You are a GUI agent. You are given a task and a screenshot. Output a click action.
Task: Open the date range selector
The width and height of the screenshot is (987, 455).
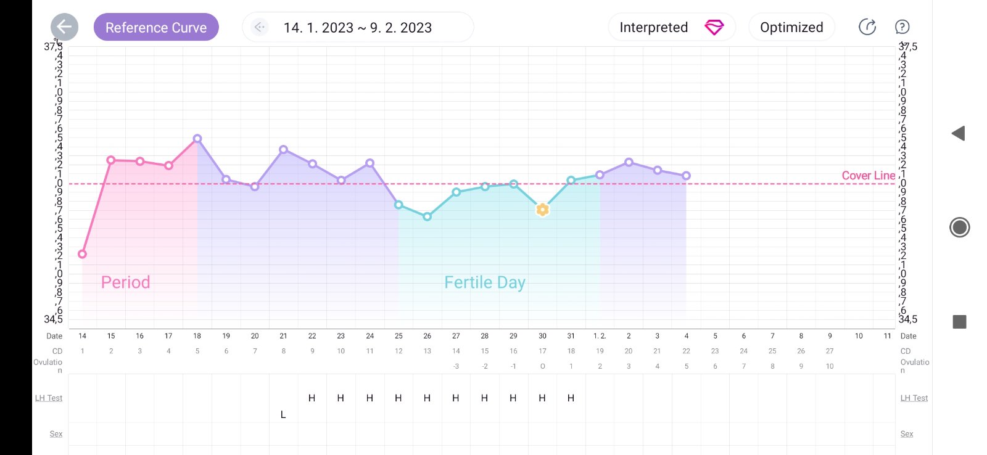(x=358, y=28)
